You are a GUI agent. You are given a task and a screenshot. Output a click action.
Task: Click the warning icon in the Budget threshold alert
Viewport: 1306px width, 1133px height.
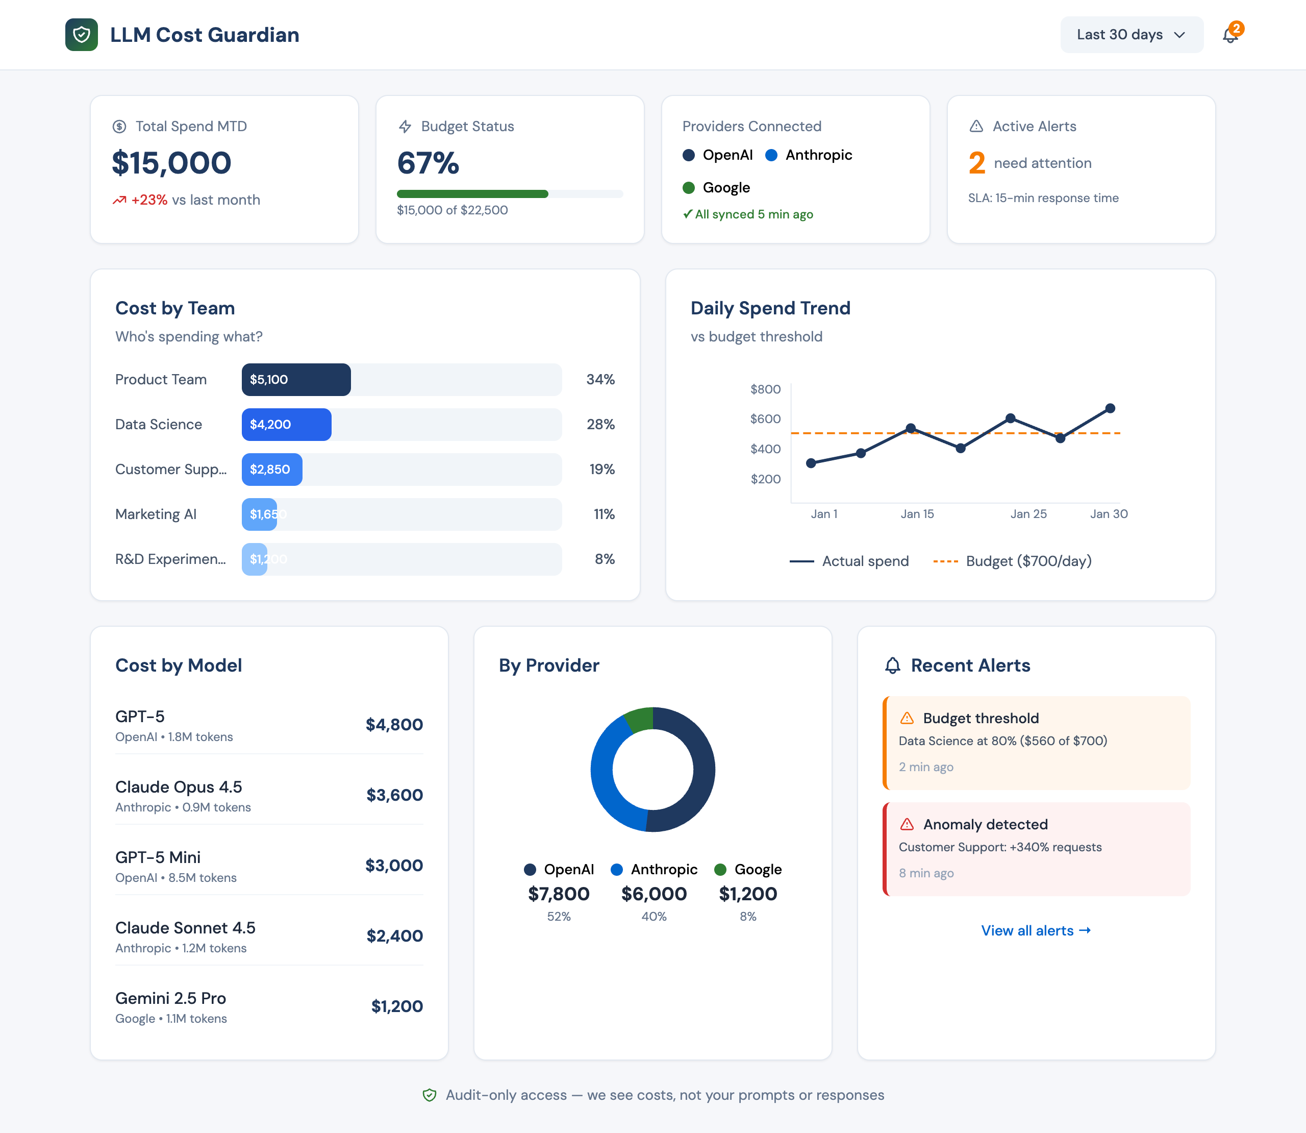(x=908, y=718)
